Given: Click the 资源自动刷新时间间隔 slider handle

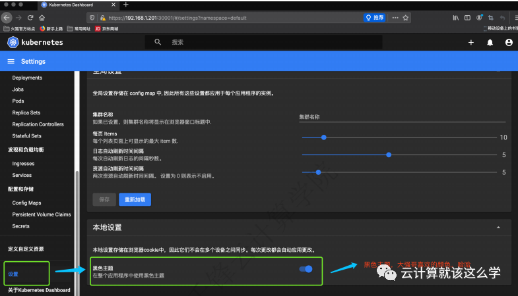Looking at the screenshot, I should [x=319, y=172].
